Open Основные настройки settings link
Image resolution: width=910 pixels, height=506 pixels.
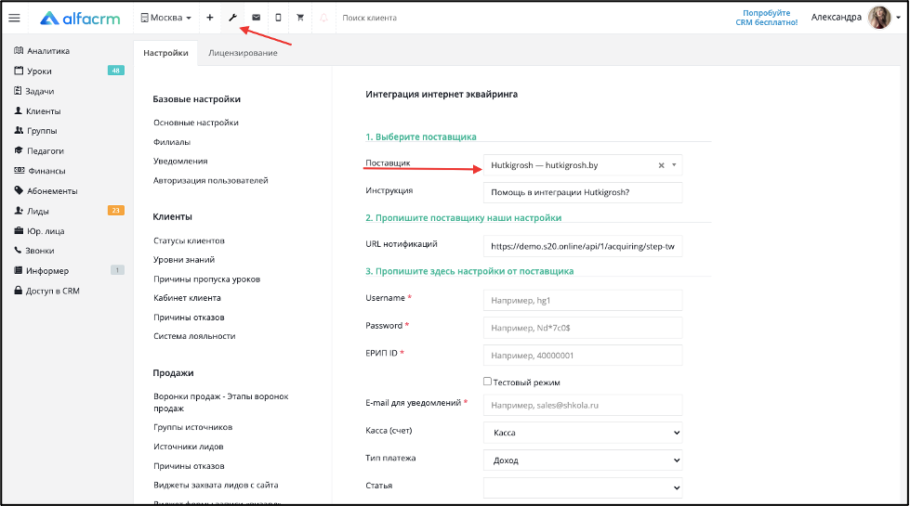pyautogui.click(x=196, y=123)
